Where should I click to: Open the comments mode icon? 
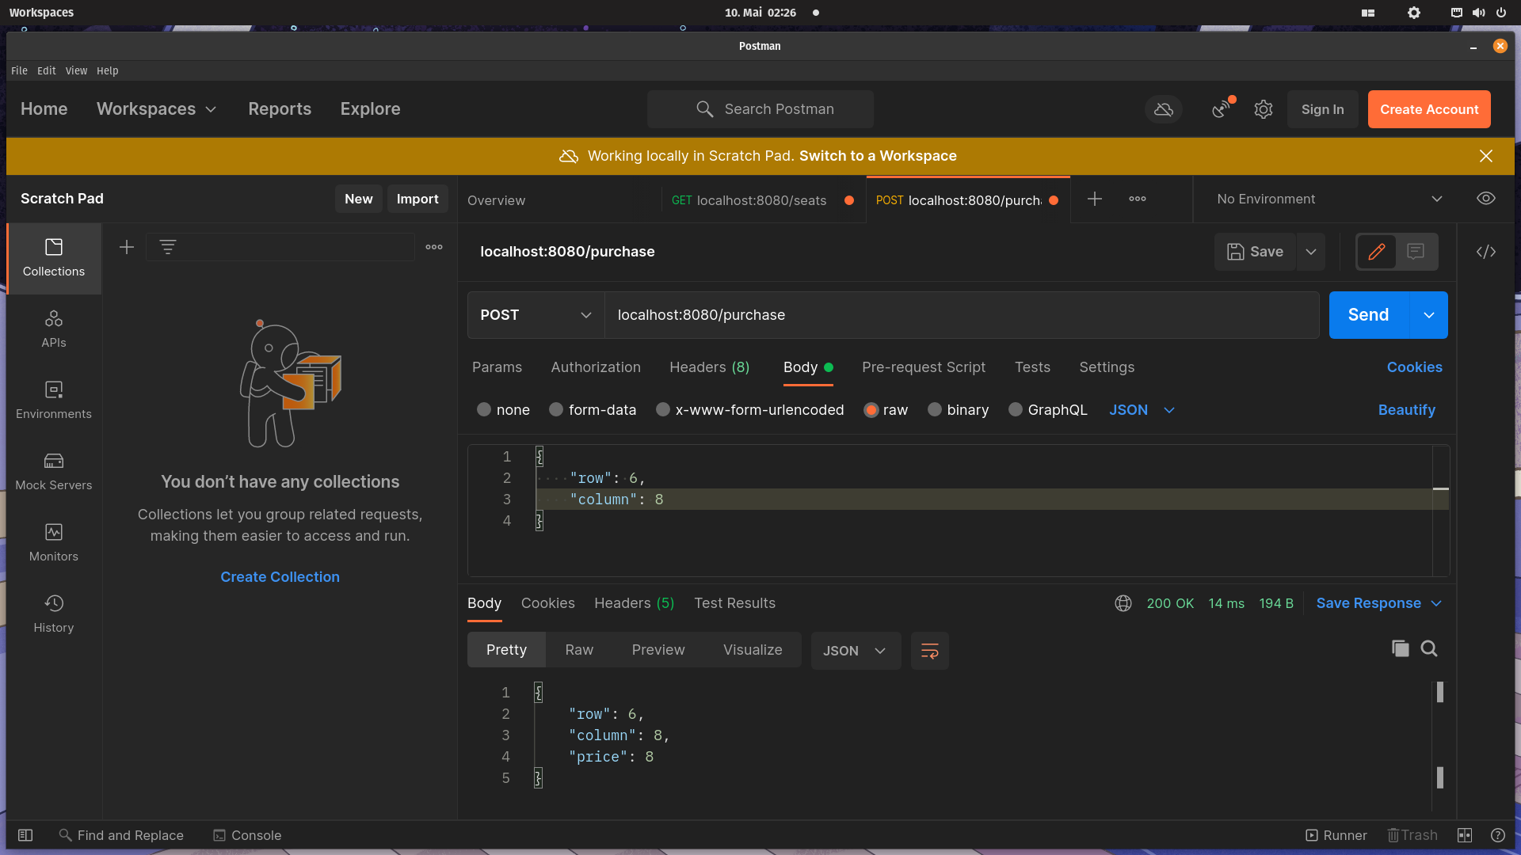tap(1416, 252)
